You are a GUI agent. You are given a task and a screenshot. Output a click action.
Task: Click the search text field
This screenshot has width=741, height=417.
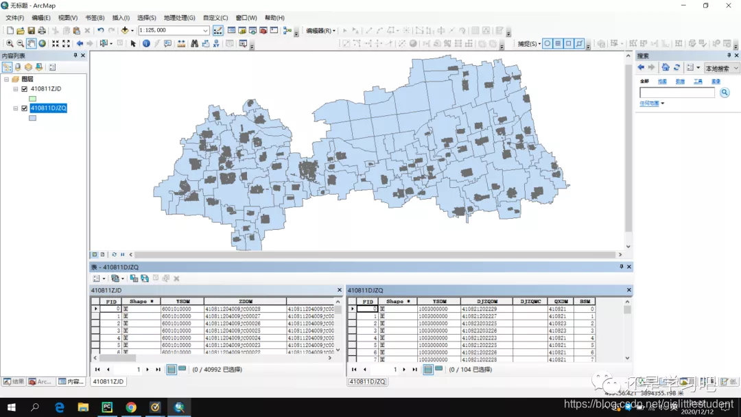(x=677, y=93)
